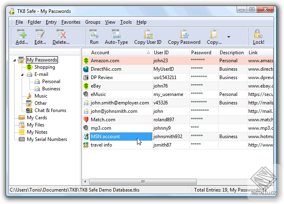
Task: Open the Entry menu
Action: click(x=51, y=22)
